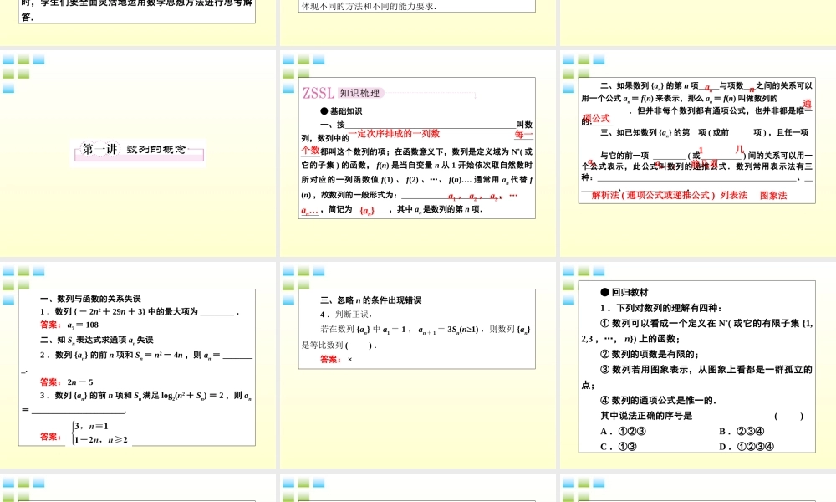Click option D. ①②③④
This screenshot has height=502, width=836.
tap(747, 447)
